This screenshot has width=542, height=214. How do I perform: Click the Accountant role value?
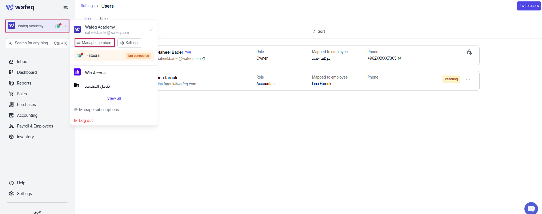pos(266,84)
